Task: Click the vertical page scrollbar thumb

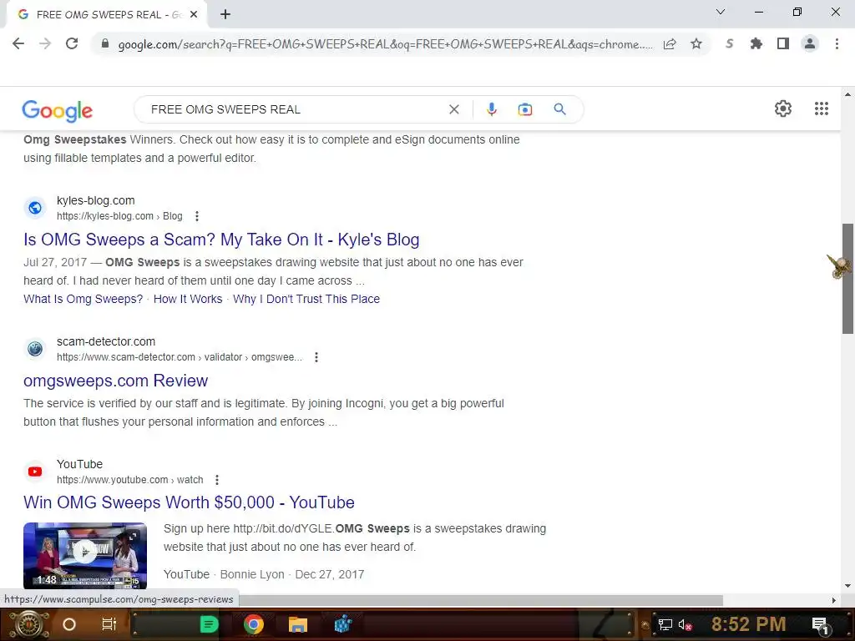Action: [847, 279]
